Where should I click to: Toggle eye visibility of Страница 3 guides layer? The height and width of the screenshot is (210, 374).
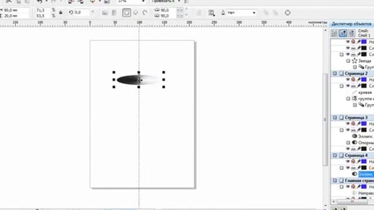tap(348, 124)
